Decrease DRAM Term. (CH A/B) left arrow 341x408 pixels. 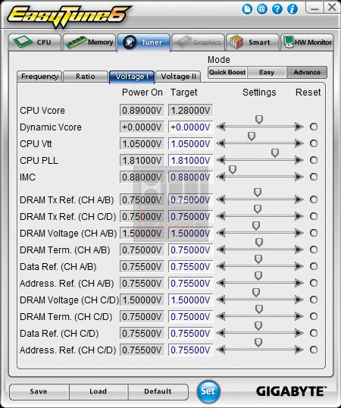pos(221,250)
